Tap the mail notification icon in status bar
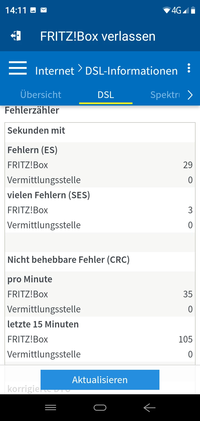The image size is (200, 421). tap(44, 10)
